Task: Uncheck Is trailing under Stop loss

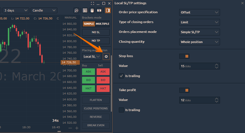Action: point(121,76)
